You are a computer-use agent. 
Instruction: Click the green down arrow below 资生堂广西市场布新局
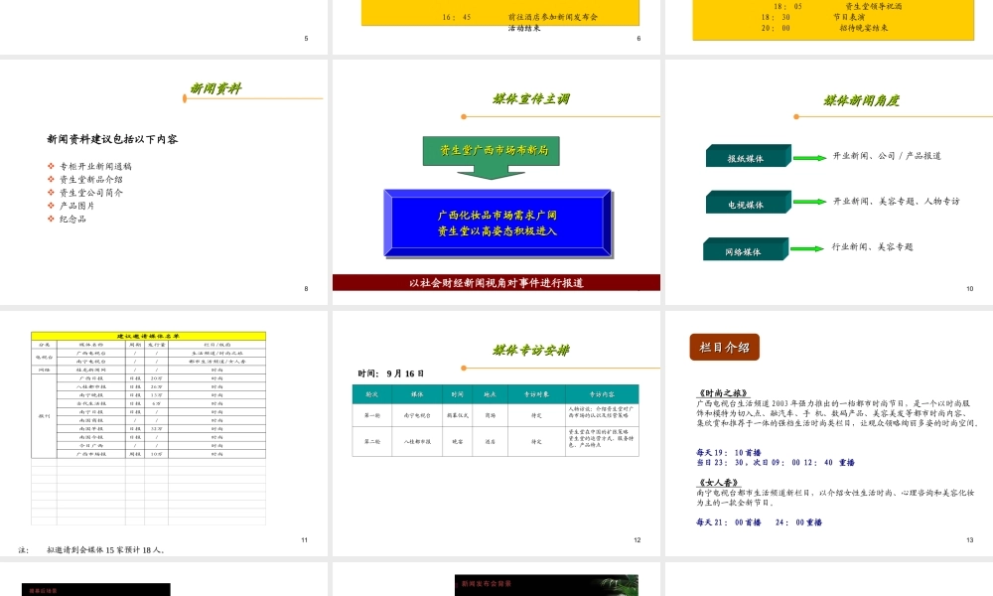[490, 172]
